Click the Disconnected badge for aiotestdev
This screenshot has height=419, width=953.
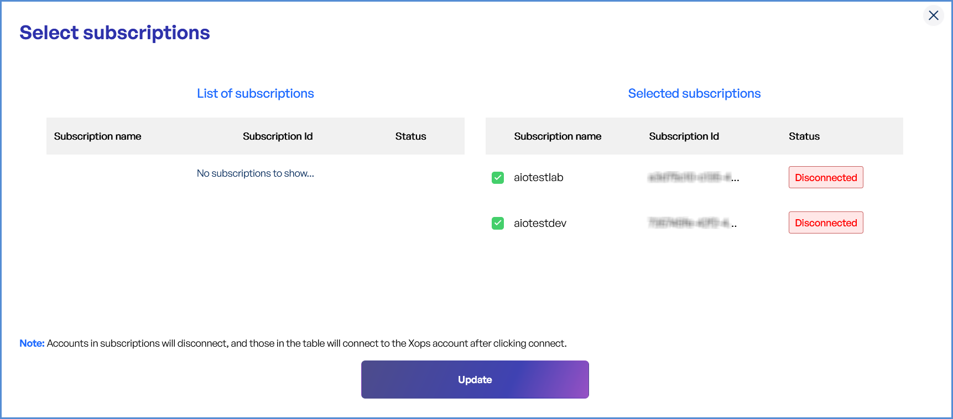click(826, 223)
